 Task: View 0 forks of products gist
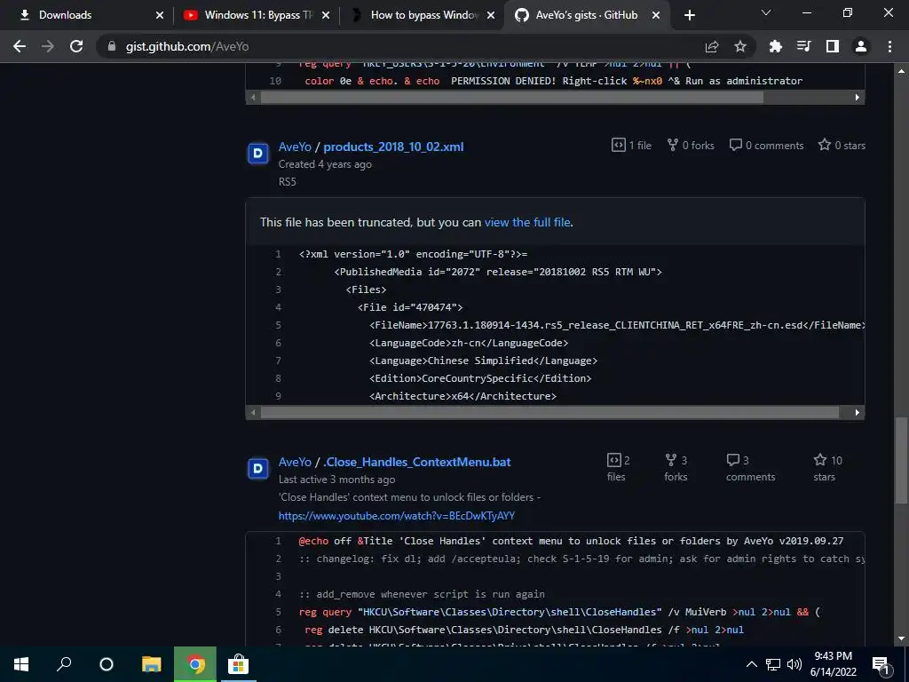tap(691, 145)
